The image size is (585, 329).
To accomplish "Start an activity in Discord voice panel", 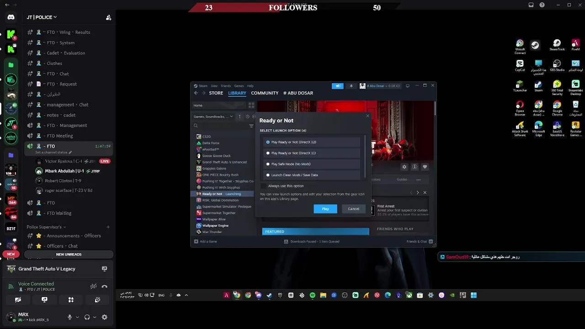I will [x=71, y=300].
